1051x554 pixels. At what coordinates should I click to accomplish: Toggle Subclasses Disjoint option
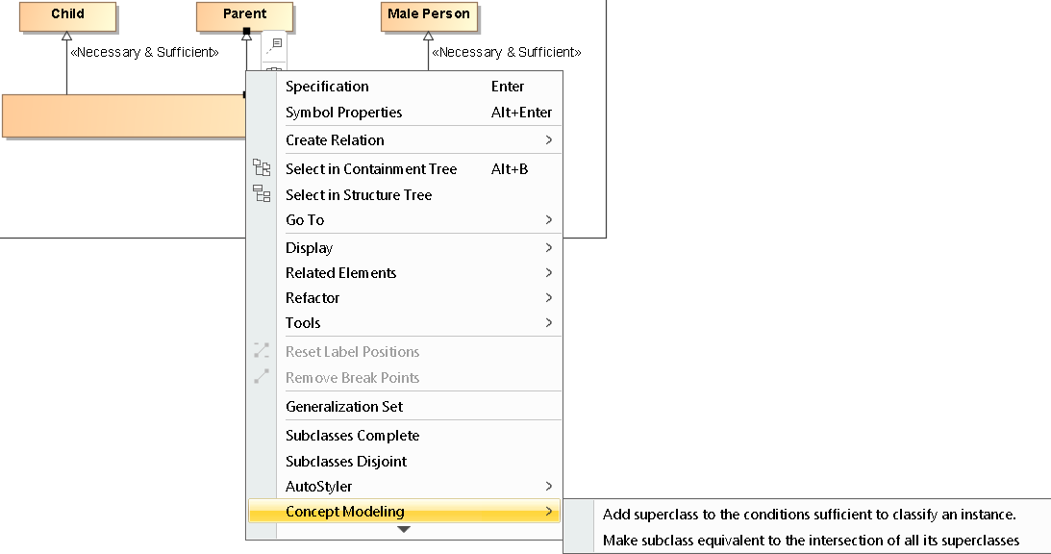click(346, 462)
